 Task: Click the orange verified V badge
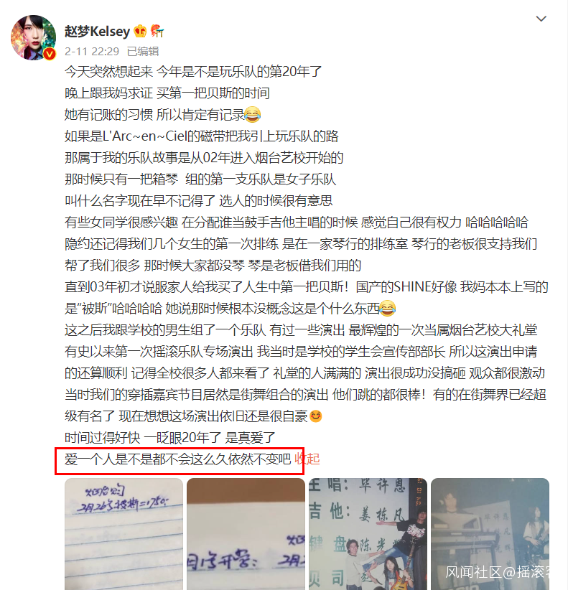click(x=50, y=54)
